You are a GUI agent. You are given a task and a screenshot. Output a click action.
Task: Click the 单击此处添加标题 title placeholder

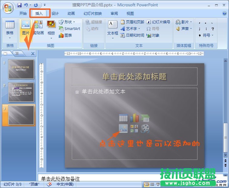pyautogui.click(x=134, y=77)
